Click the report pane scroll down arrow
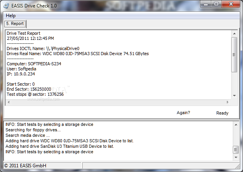This screenshot has height=172, width=243. [x=234, y=96]
